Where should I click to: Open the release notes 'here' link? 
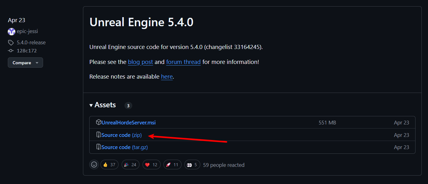167,76
